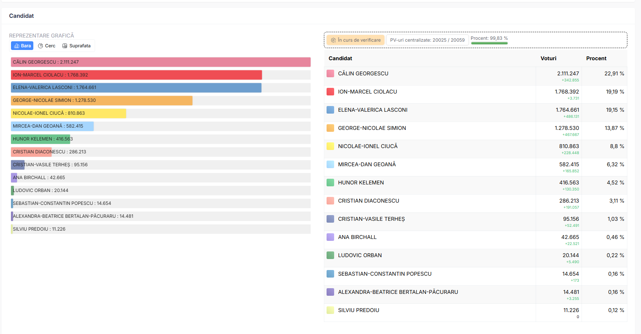
Task: Click the gear icon beside 'În curs de verificare'
Action: (x=333, y=40)
